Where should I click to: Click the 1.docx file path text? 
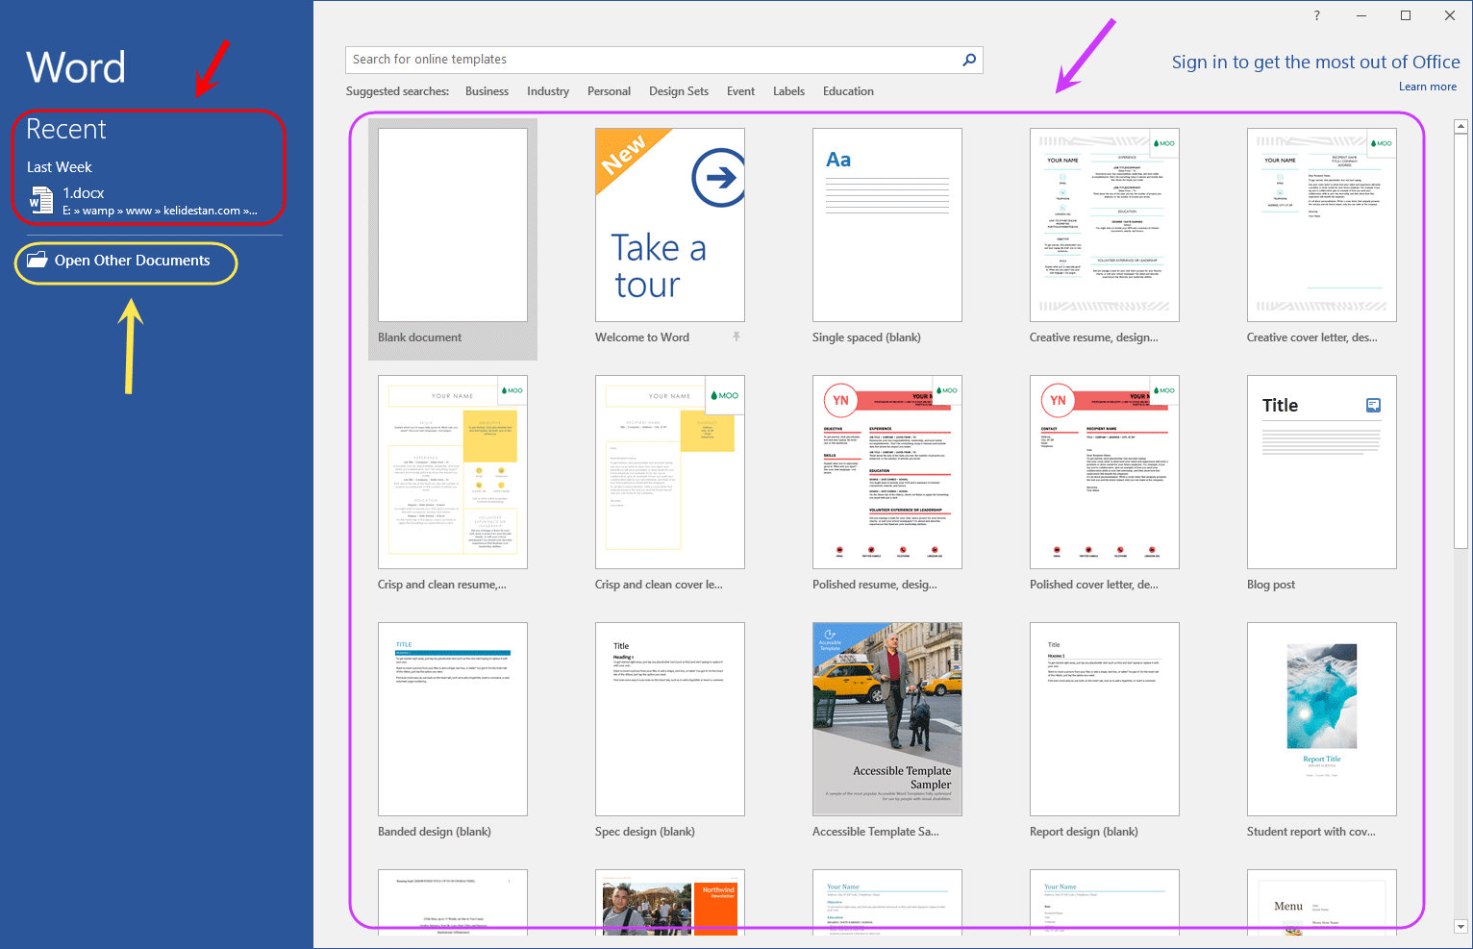tap(160, 211)
